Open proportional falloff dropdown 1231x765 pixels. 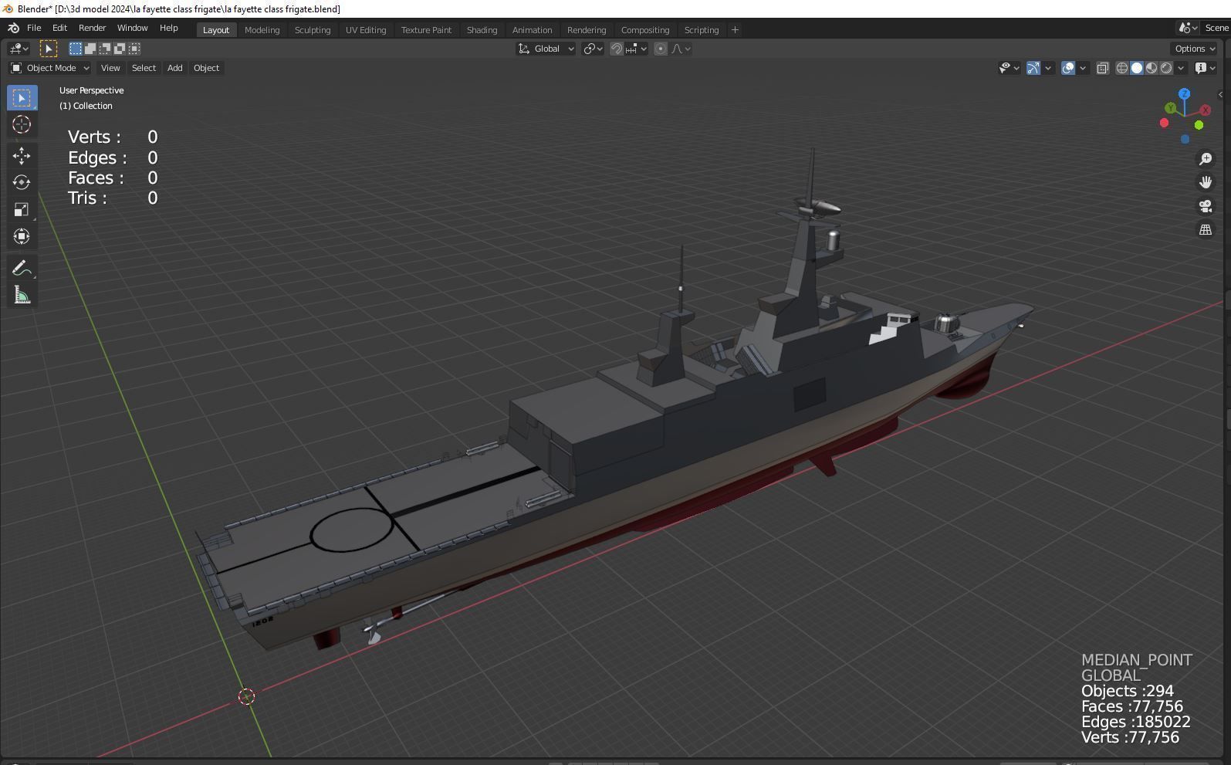click(681, 49)
